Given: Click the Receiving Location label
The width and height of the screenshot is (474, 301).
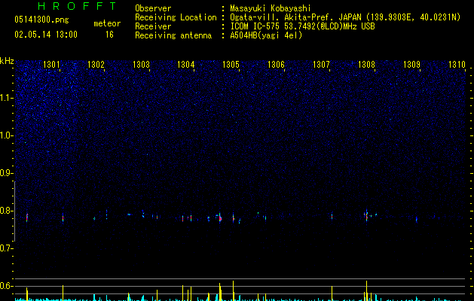Looking at the screenshot, I should 176,17.
